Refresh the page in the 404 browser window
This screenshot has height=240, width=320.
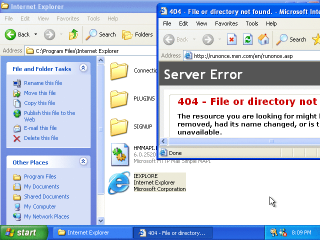247,39
